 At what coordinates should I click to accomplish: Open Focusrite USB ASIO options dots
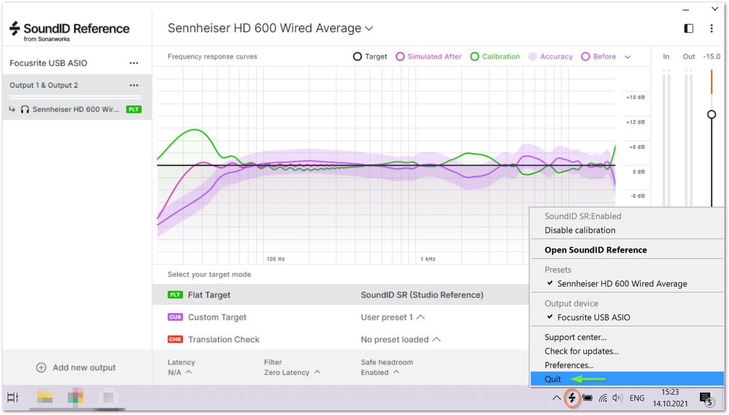coord(134,63)
